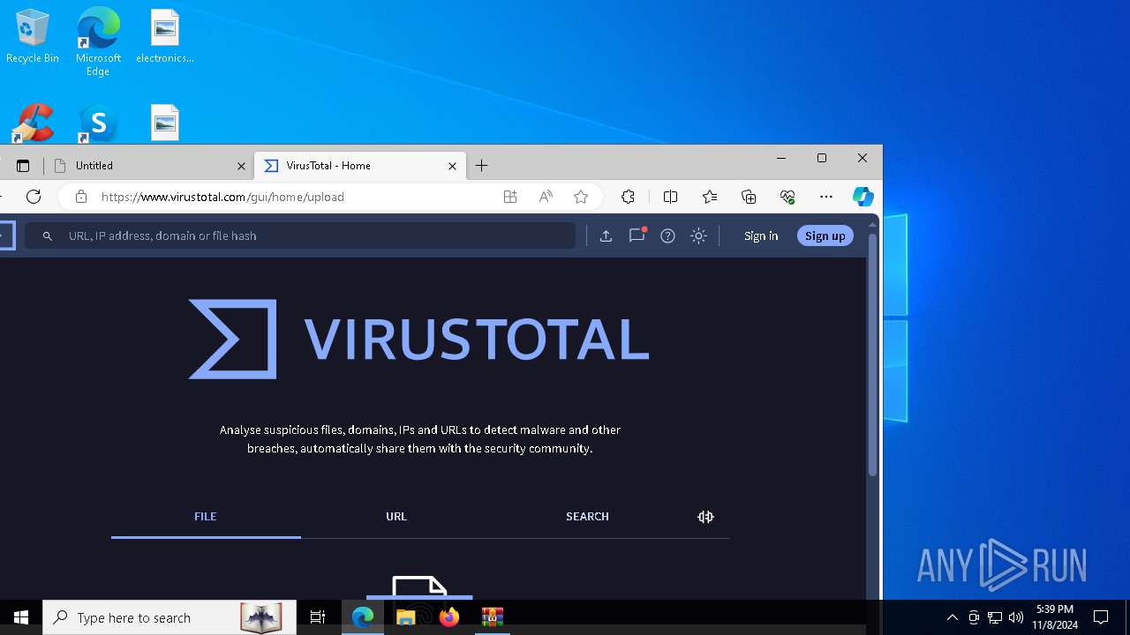Open the apps available icon in address bar
Screen dimensions: 1130x635
coord(510,197)
